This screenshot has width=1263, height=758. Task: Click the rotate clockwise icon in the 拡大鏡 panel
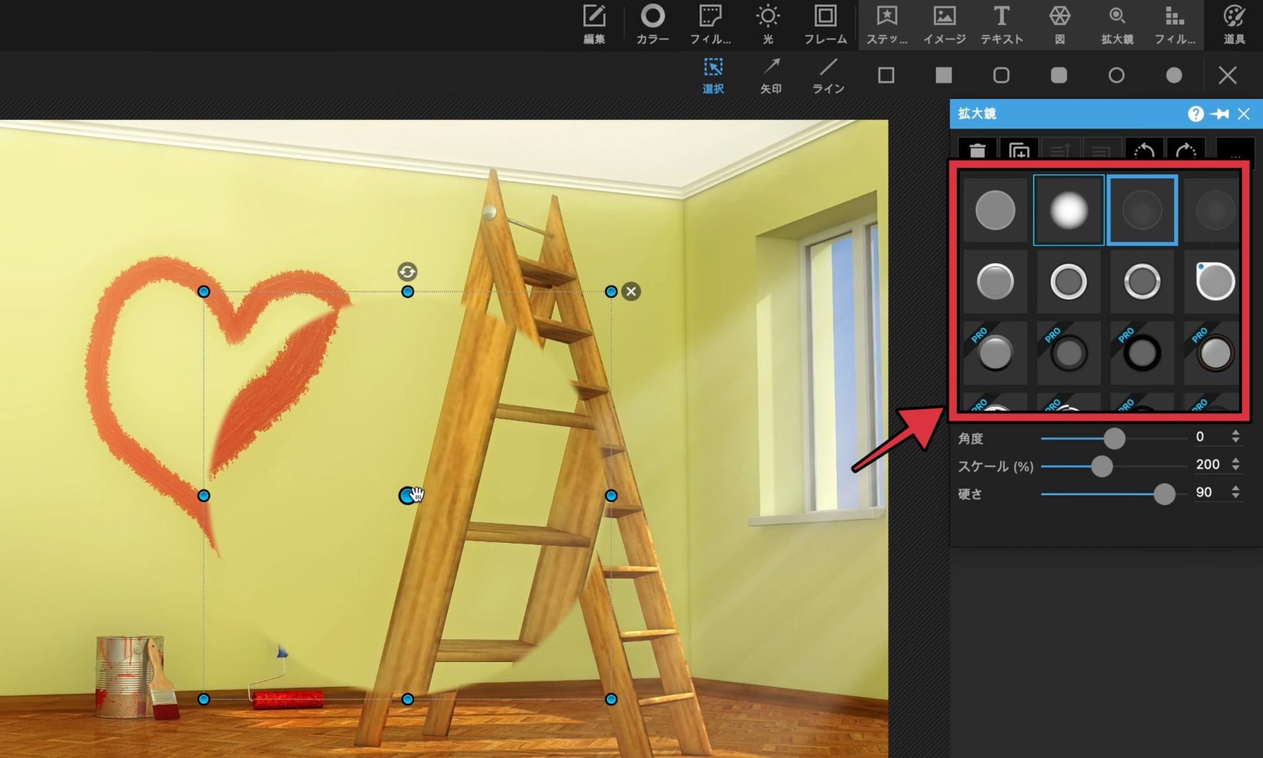[x=1185, y=151]
